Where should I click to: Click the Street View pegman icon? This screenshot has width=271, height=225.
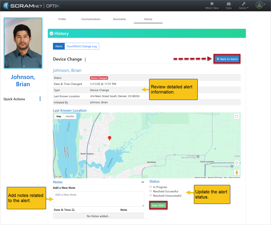[x=237, y=172]
